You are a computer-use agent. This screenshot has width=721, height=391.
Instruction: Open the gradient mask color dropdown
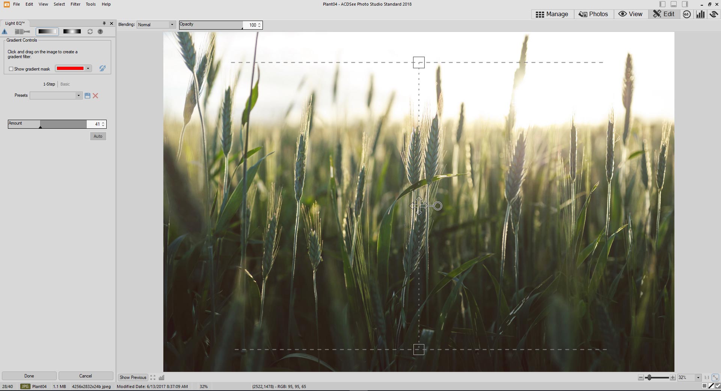coord(88,68)
